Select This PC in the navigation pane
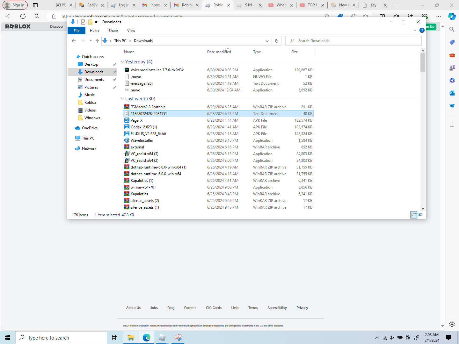Viewport: 459px width, 344px height. pyautogui.click(x=88, y=138)
